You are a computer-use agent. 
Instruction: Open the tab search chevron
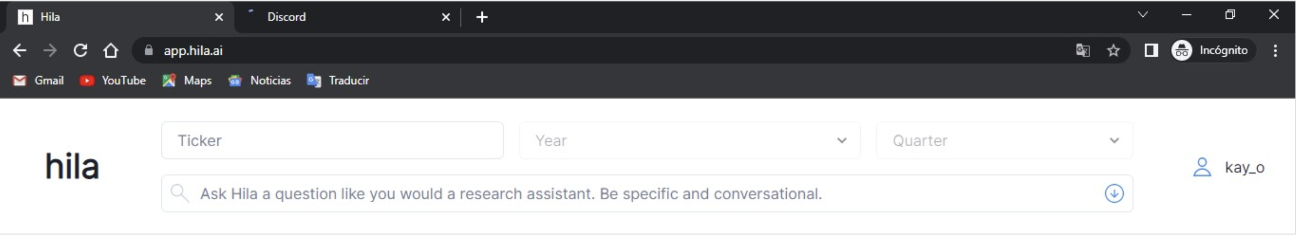coord(1142,15)
